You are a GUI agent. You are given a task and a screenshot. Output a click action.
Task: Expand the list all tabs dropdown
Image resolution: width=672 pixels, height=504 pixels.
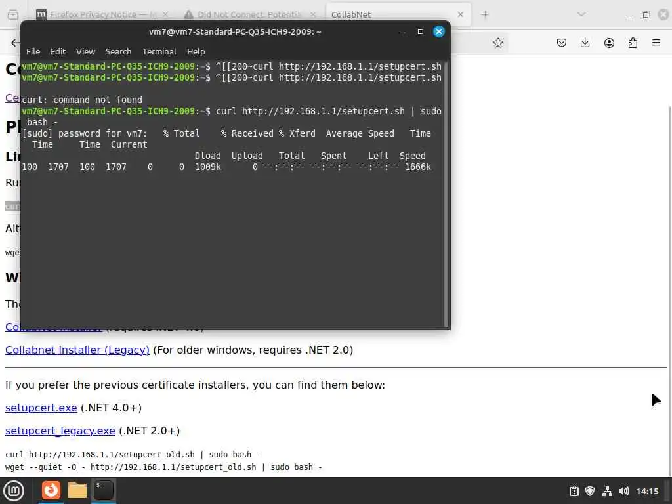point(581,14)
